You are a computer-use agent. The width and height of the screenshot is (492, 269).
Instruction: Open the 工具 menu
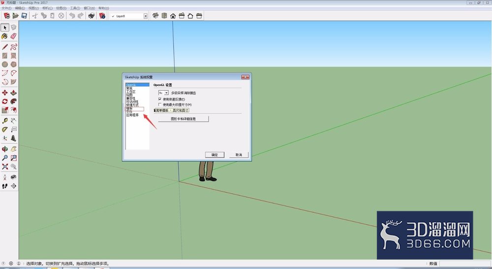(x=75, y=8)
